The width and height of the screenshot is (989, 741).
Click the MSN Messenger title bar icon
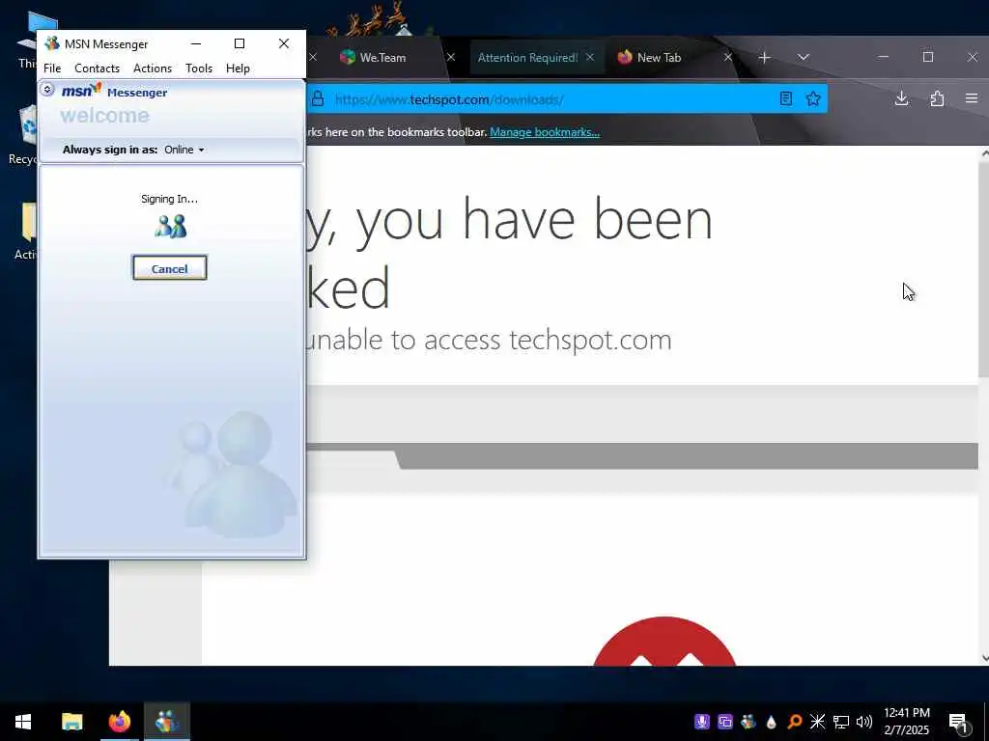tap(52, 43)
